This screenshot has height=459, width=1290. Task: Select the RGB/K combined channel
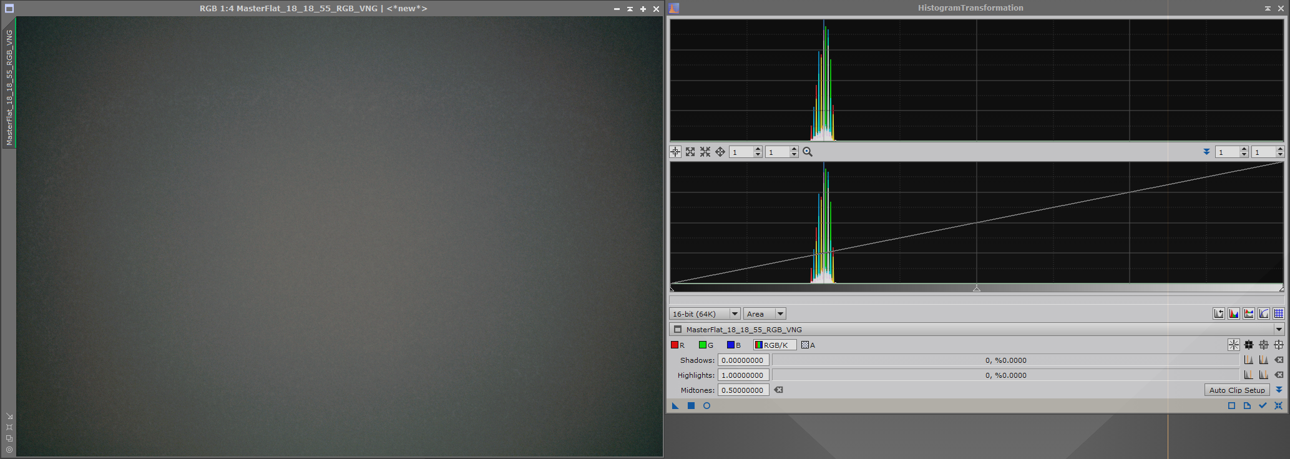pyautogui.click(x=774, y=345)
